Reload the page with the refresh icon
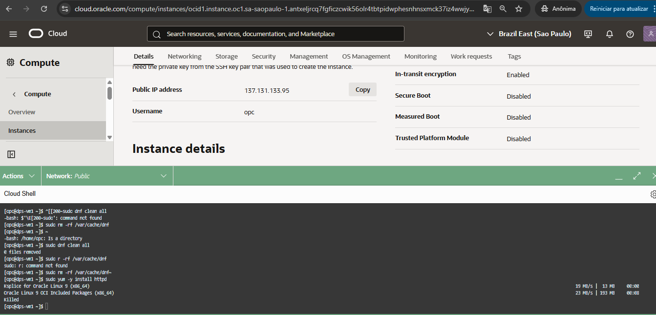 (x=44, y=9)
